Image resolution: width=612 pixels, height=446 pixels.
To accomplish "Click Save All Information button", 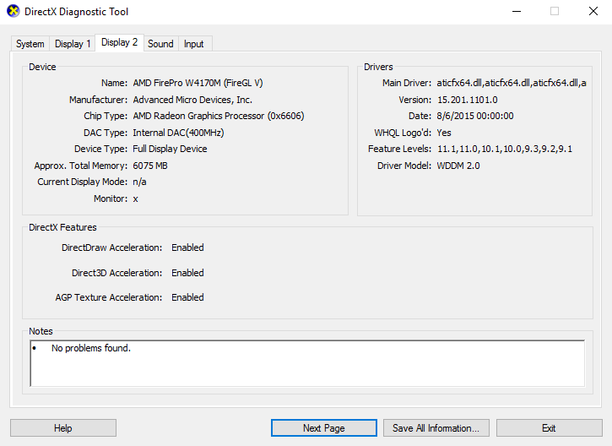I will point(436,428).
